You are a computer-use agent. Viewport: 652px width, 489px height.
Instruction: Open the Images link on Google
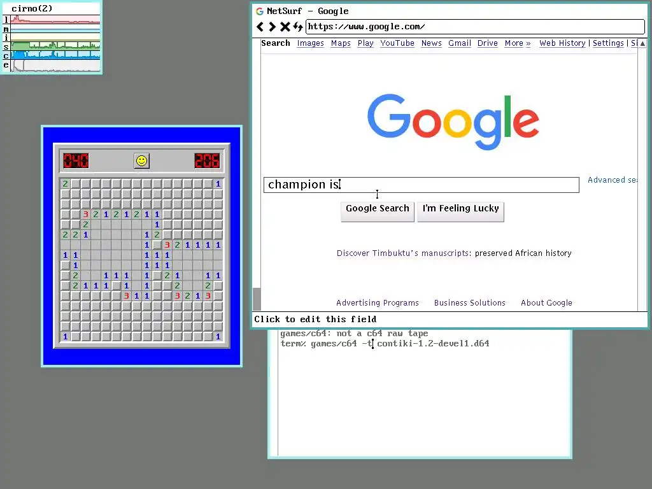(310, 43)
